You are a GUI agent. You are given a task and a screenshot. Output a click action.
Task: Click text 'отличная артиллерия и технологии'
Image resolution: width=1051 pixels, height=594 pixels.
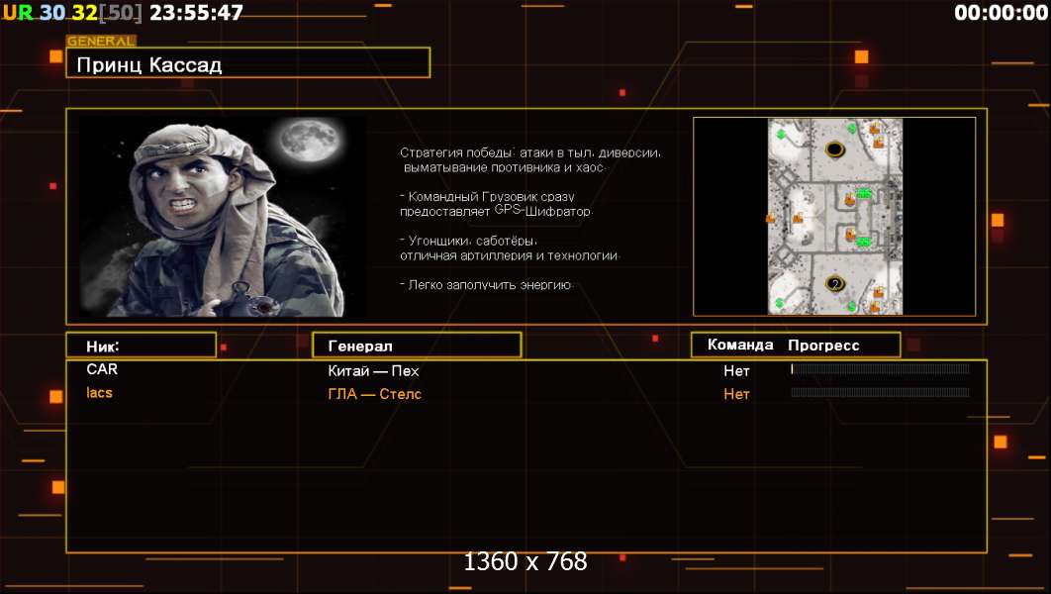point(510,255)
